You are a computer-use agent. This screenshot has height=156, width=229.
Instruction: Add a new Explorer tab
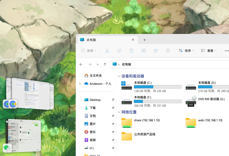point(145,40)
